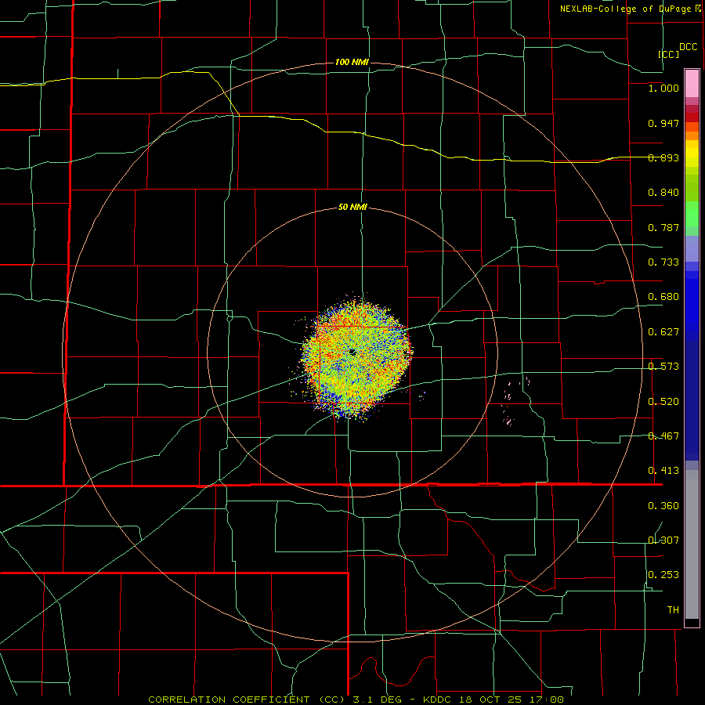Select the 0.947 color scale value

pos(663,123)
